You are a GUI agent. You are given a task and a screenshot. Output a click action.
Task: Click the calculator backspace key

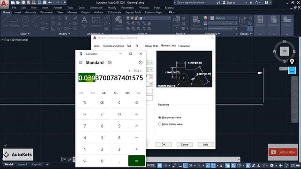[136, 102]
